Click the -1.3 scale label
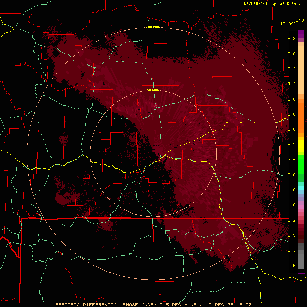This screenshot has height=307, width=307. 290,250
